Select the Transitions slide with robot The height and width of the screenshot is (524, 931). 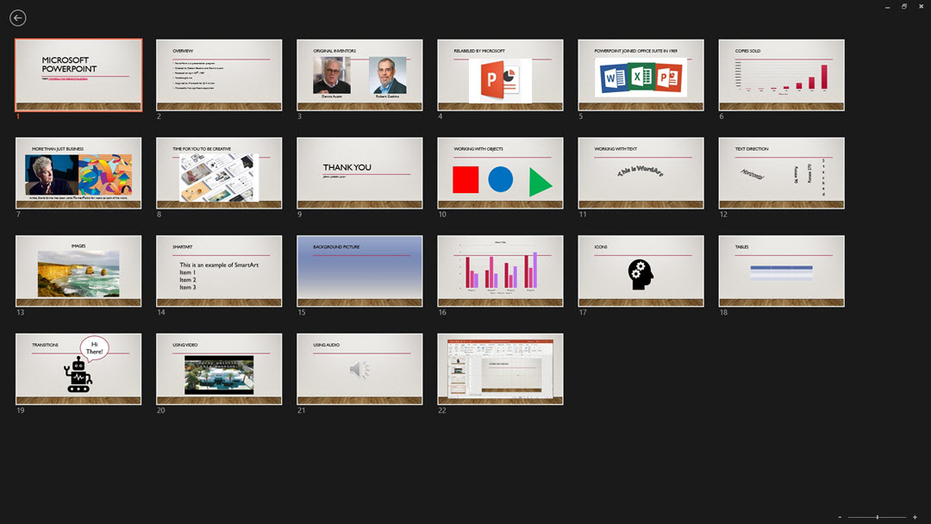[78, 369]
